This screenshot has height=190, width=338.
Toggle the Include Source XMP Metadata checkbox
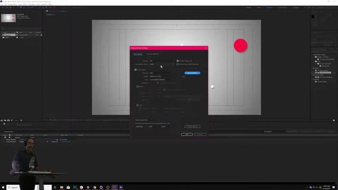click(177, 64)
